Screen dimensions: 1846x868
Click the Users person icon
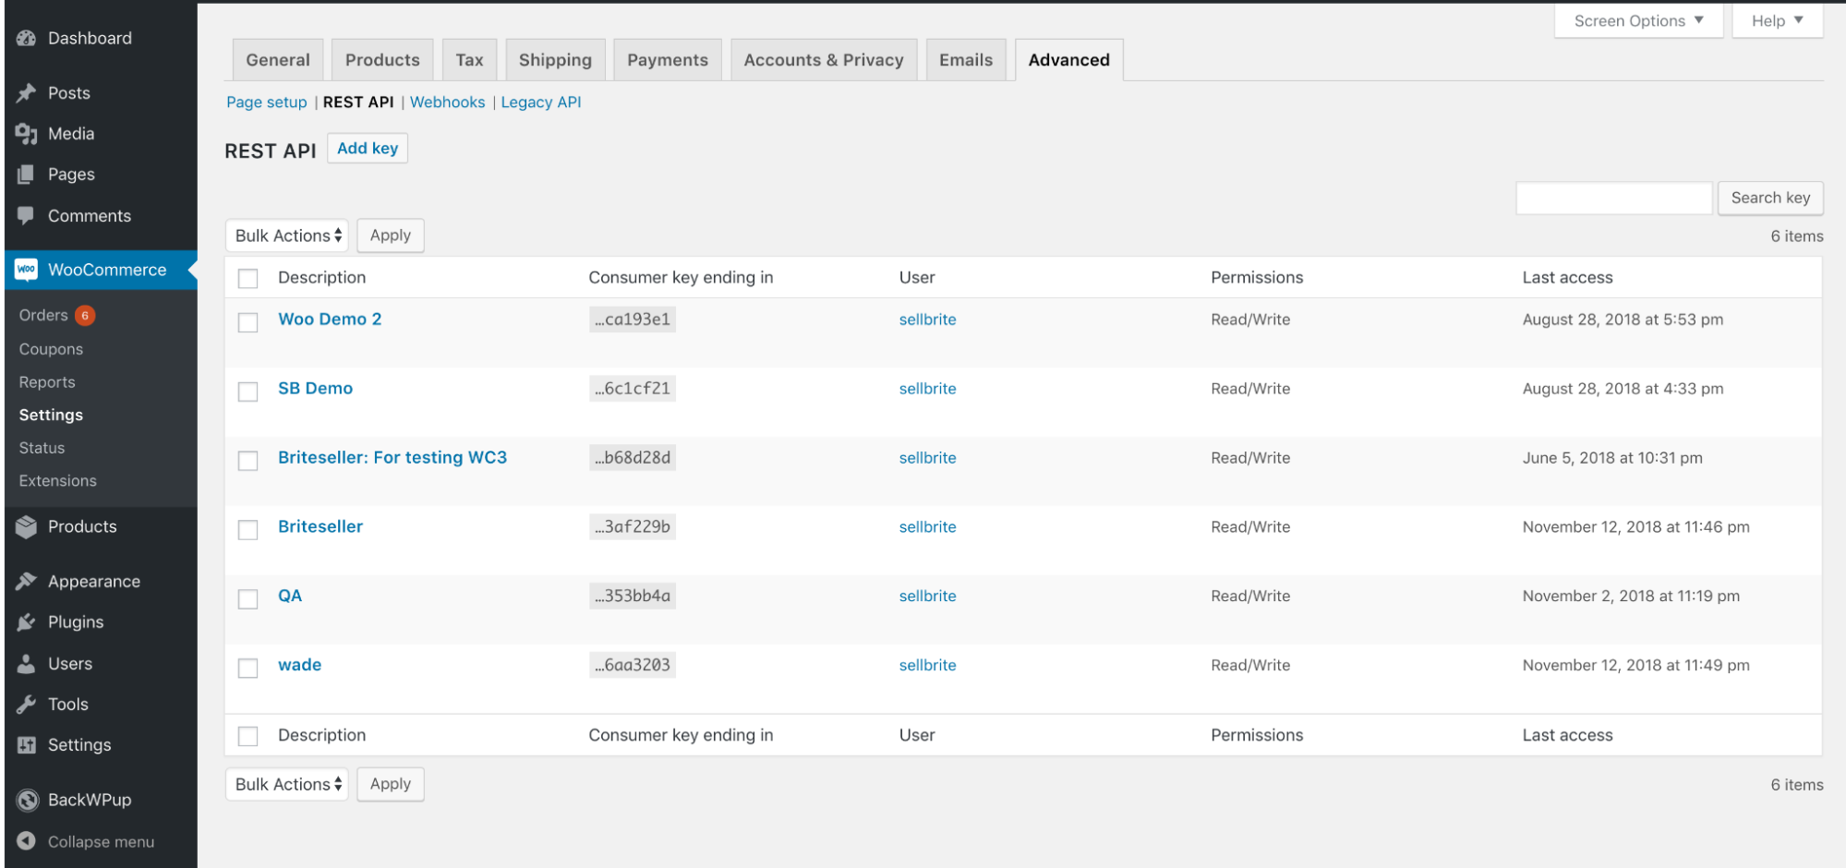coord(27,664)
